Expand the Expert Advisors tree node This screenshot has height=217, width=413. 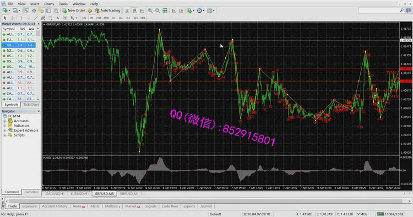(4, 131)
